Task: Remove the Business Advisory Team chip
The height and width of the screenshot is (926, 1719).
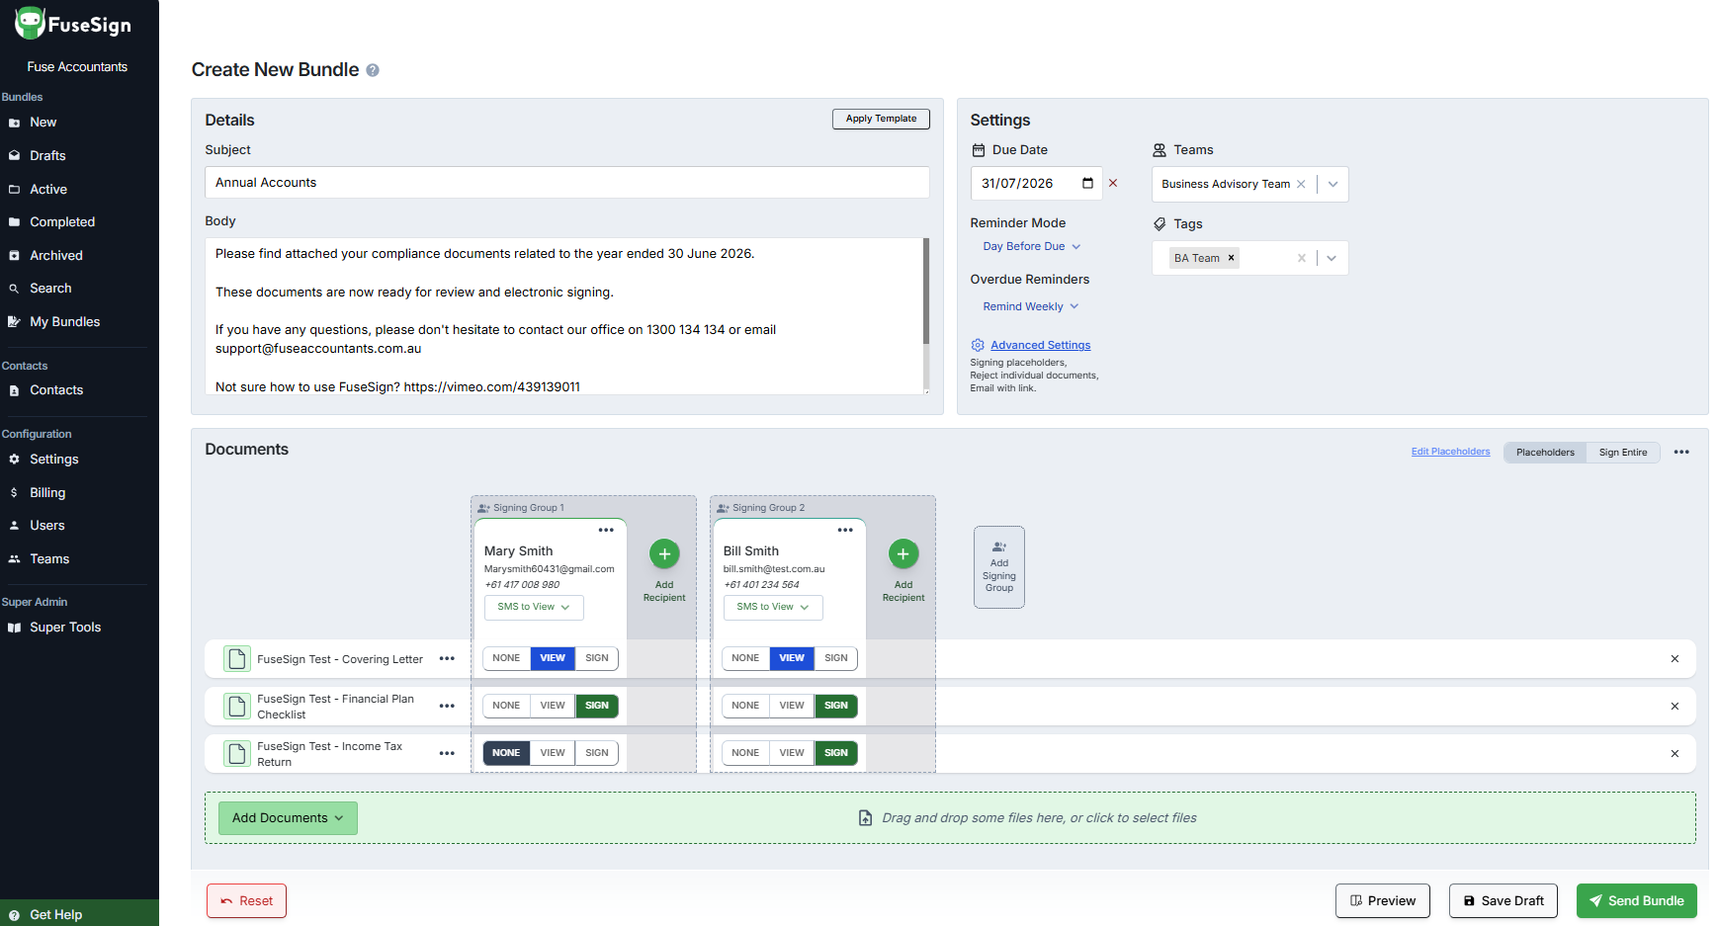Action: point(1301,184)
